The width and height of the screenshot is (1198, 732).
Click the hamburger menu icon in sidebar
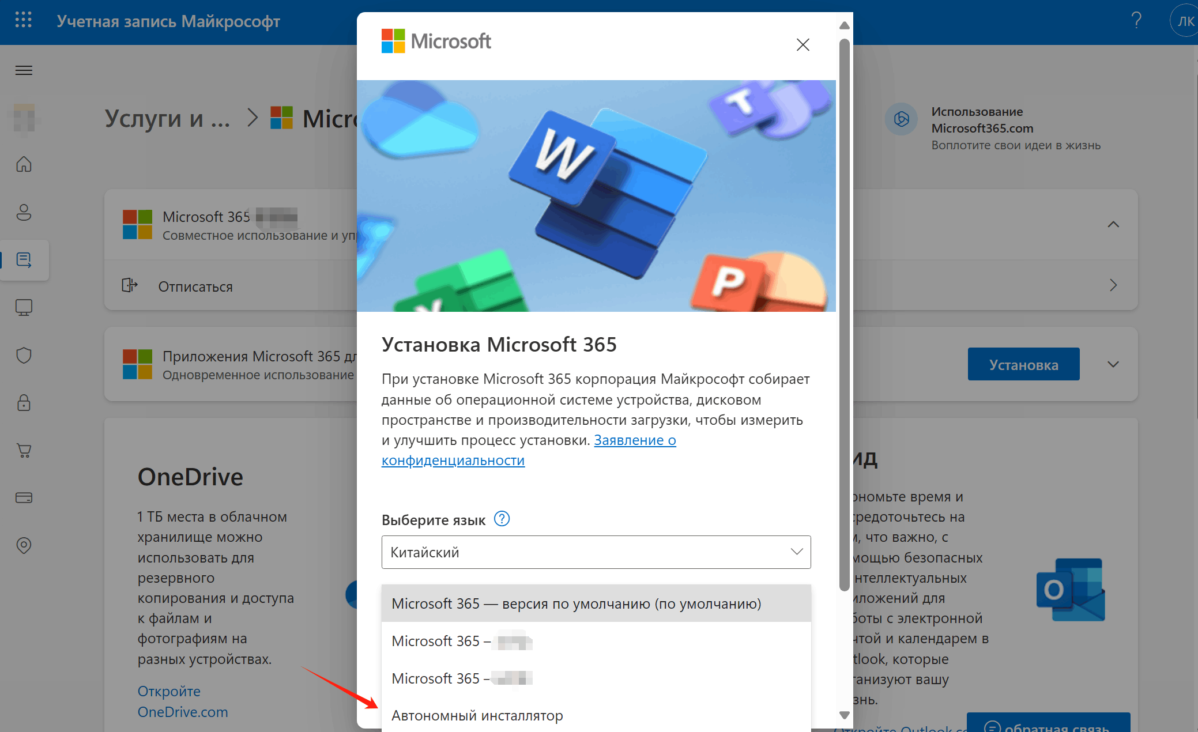pyautogui.click(x=24, y=70)
